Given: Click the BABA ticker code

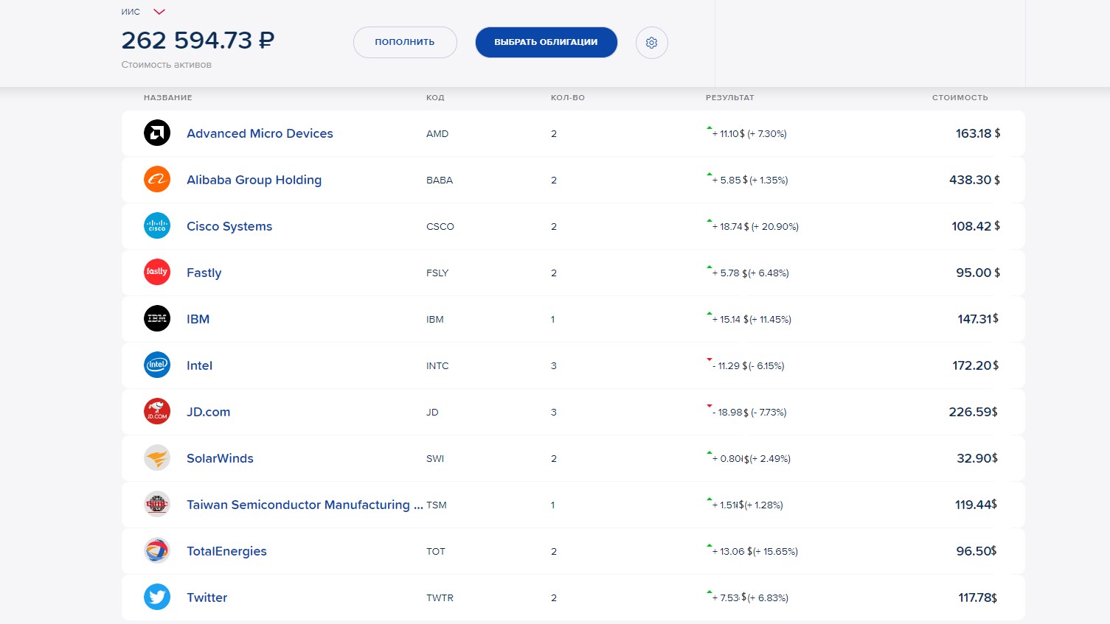Looking at the screenshot, I should coord(440,180).
